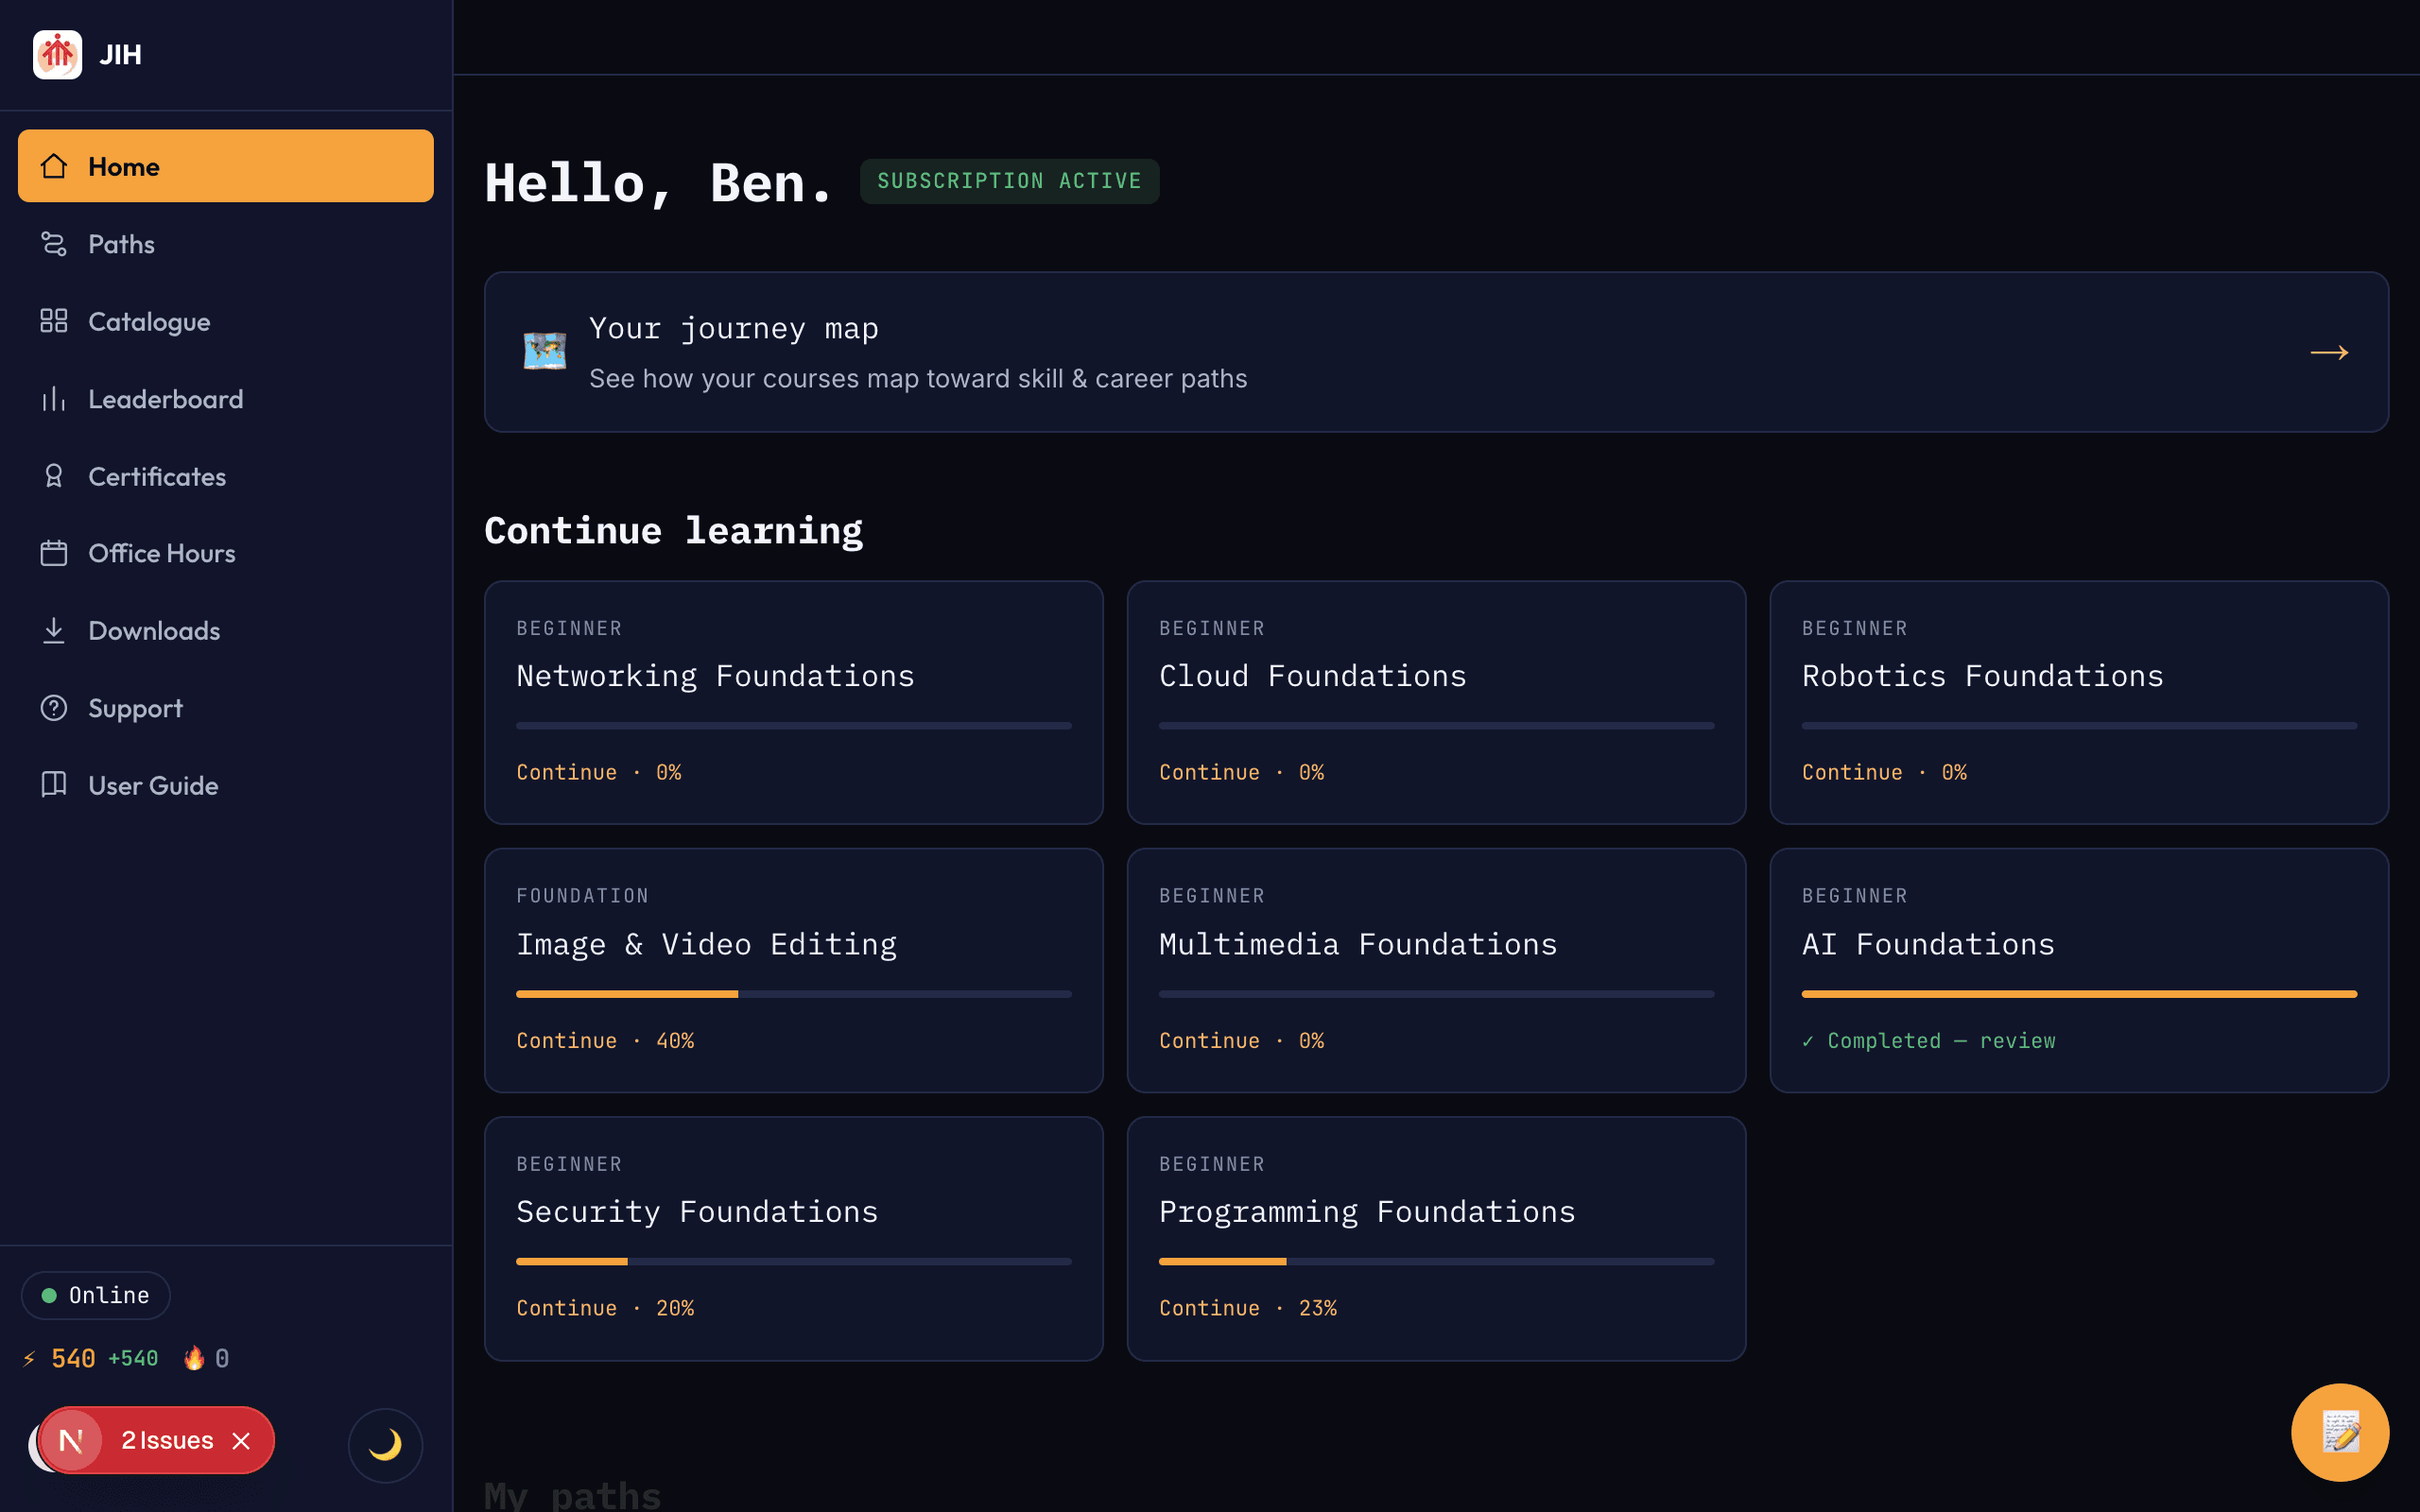Open Image & Video Editing card

point(794,970)
